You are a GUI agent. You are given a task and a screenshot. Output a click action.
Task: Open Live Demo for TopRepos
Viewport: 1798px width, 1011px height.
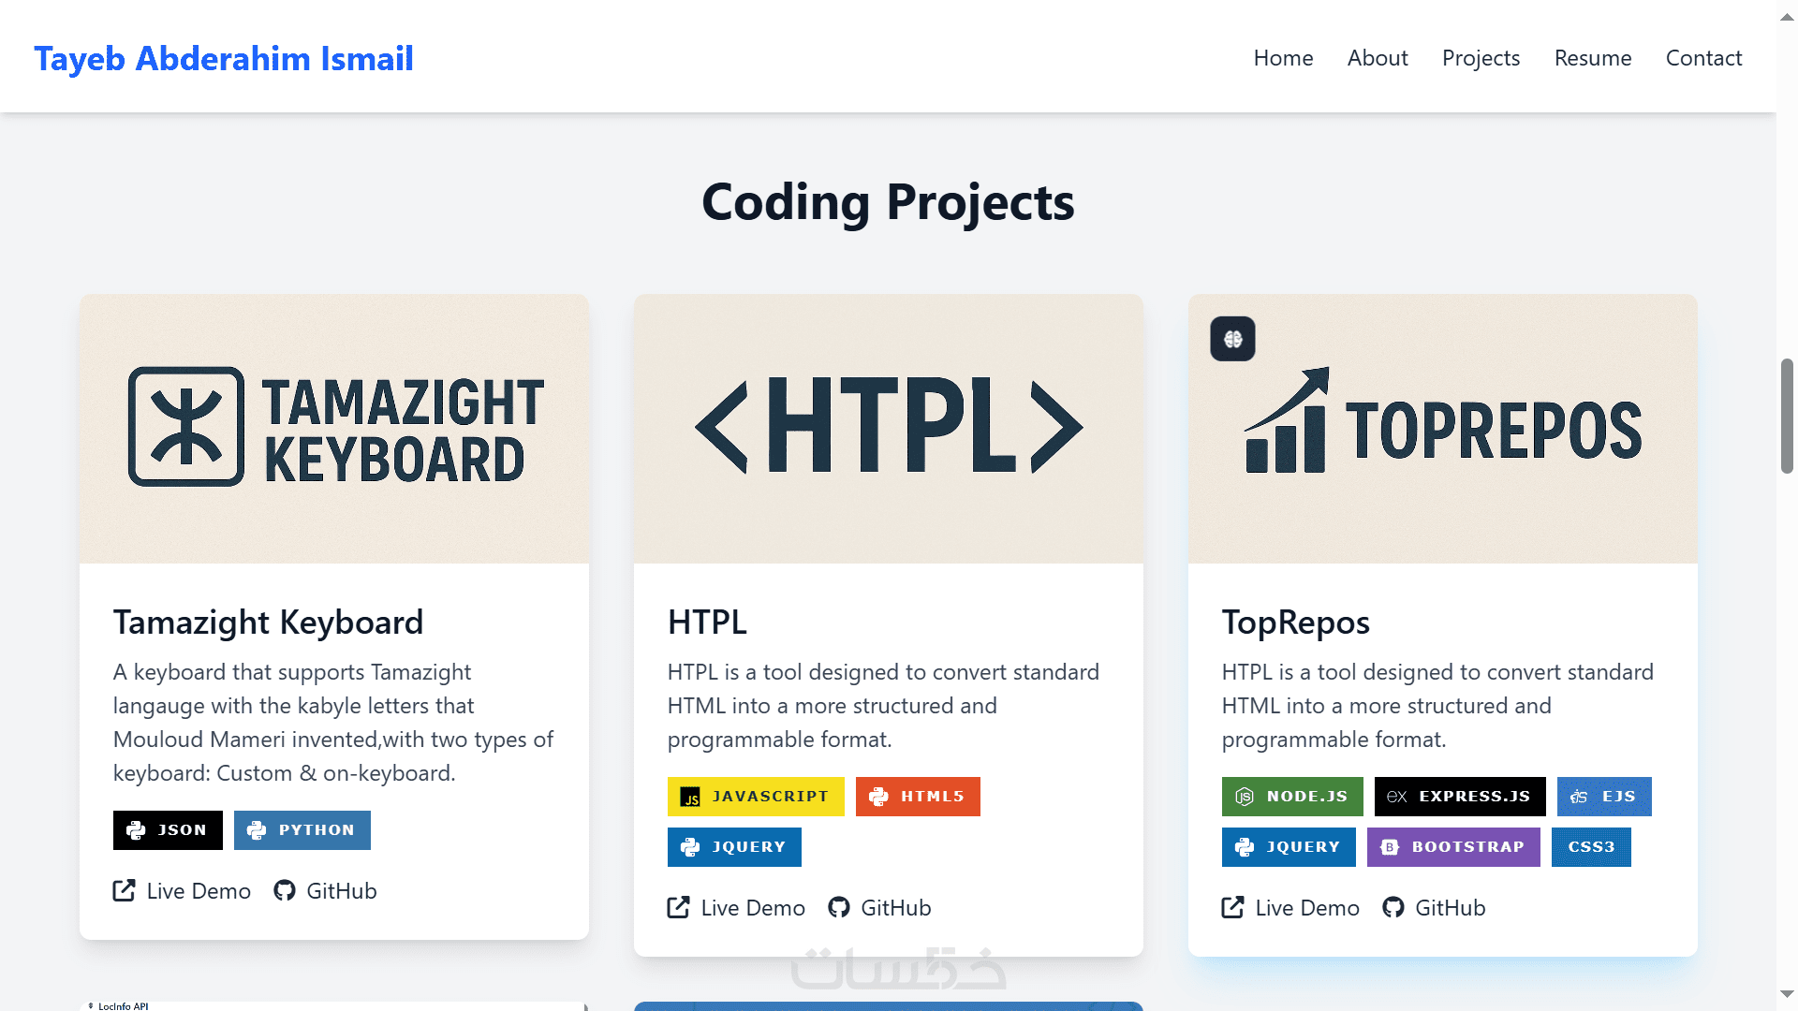(1290, 907)
